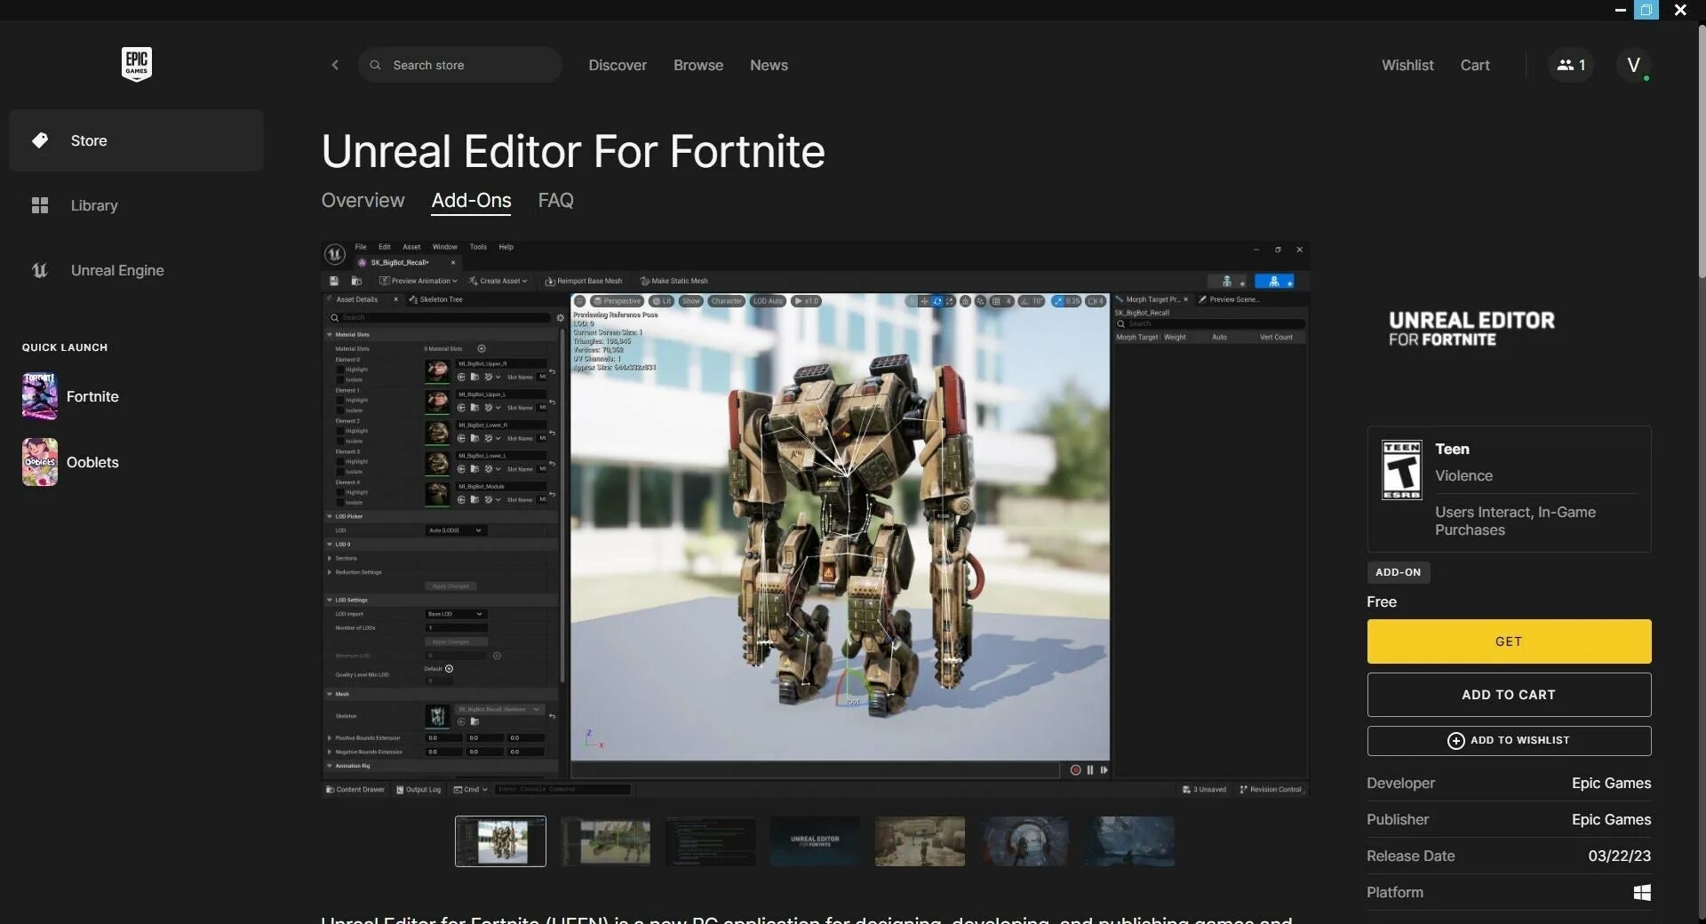The image size is (1706, 924).
Task: Switch to the FAQ tab
Action: [x=555, y=200]
